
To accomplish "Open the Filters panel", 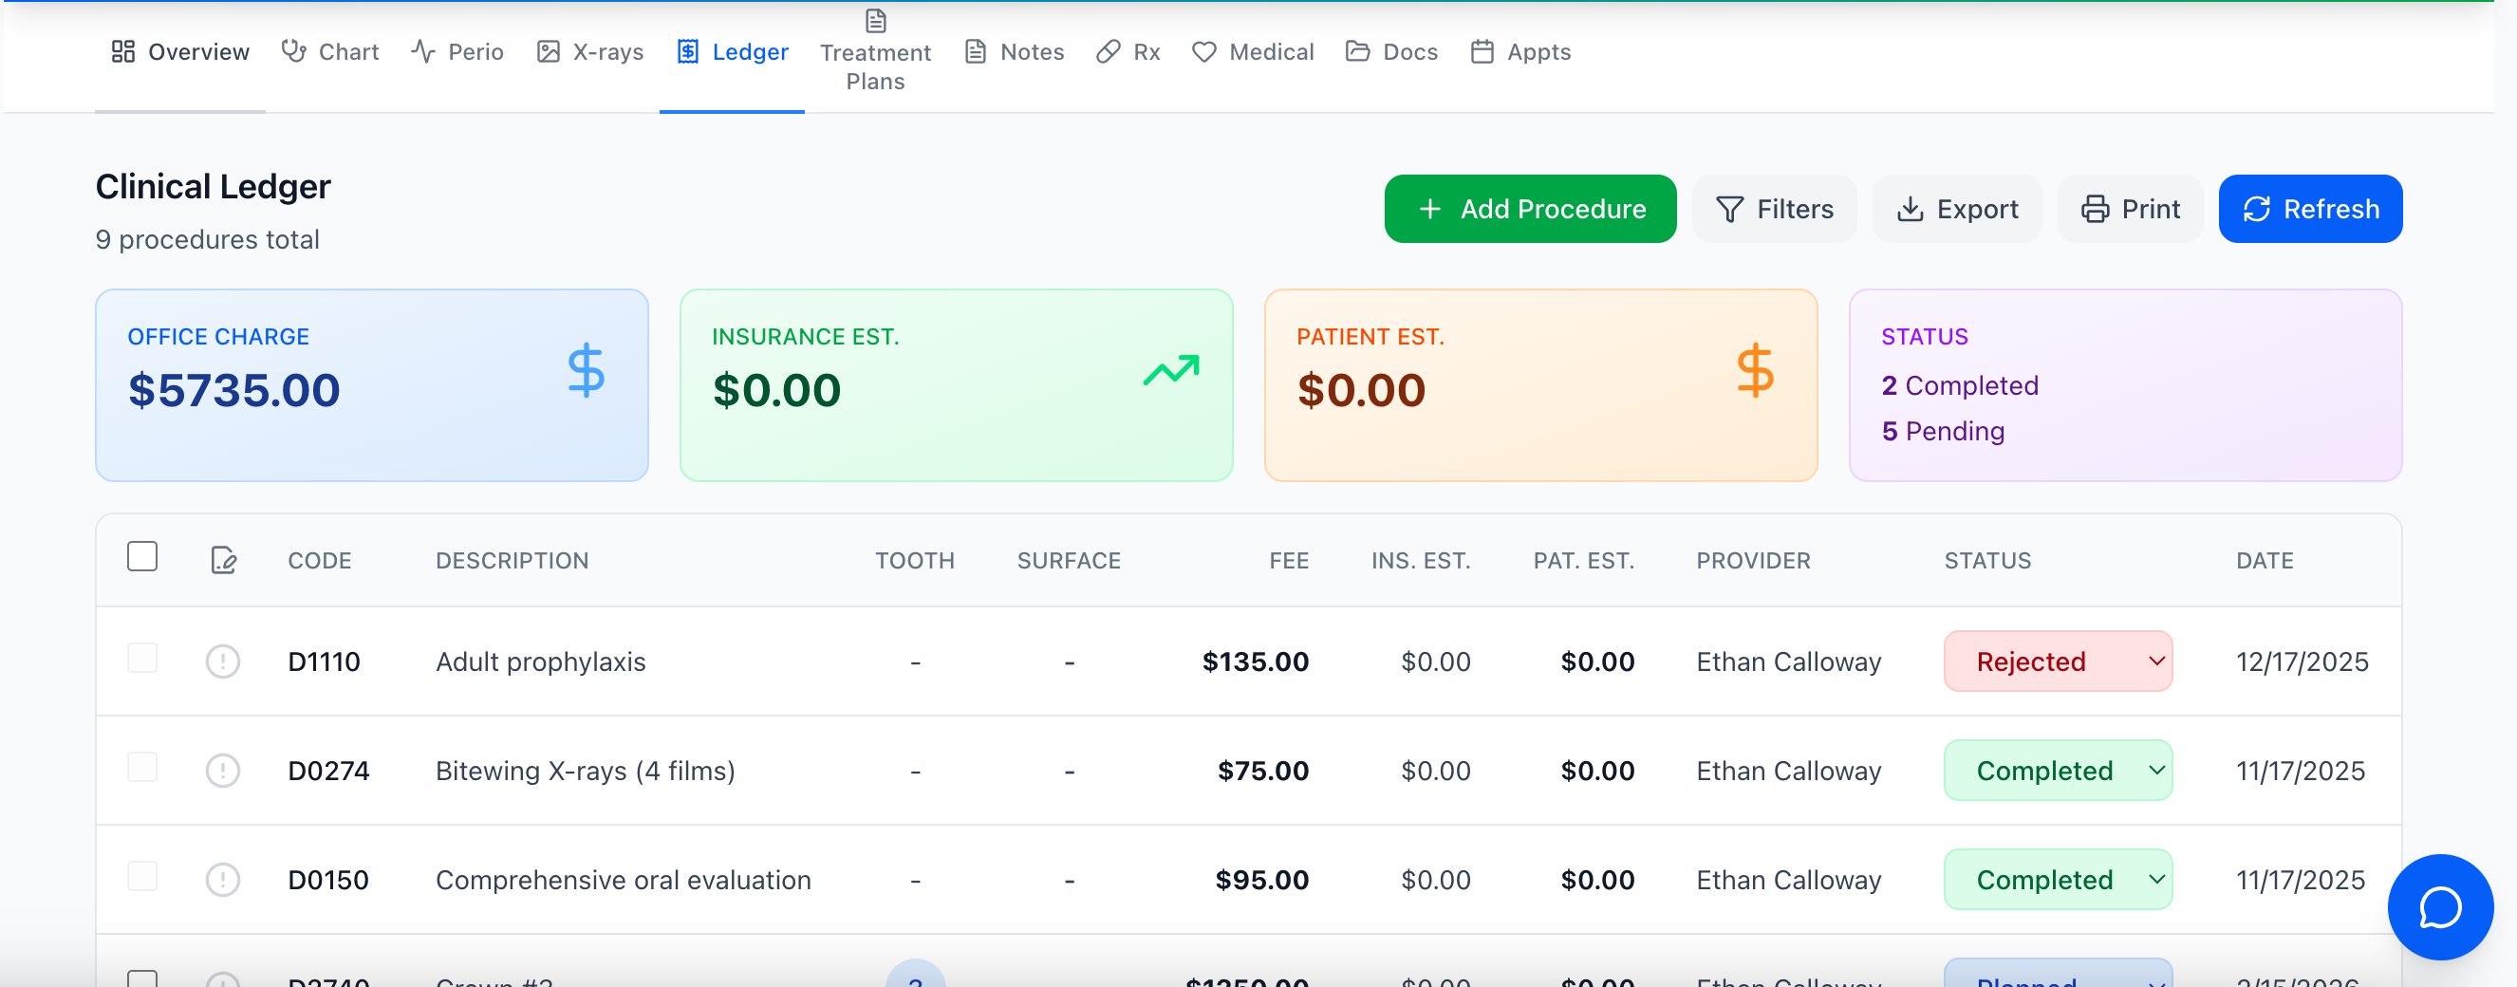I will point(1775,209).
